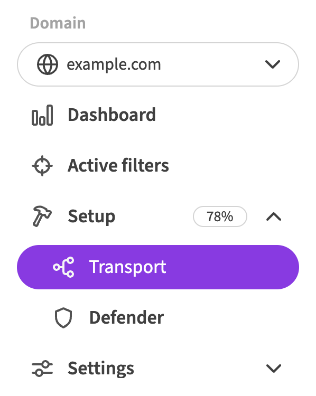Click the Settings sliders icon
The image size is (316, 396).
42,369
